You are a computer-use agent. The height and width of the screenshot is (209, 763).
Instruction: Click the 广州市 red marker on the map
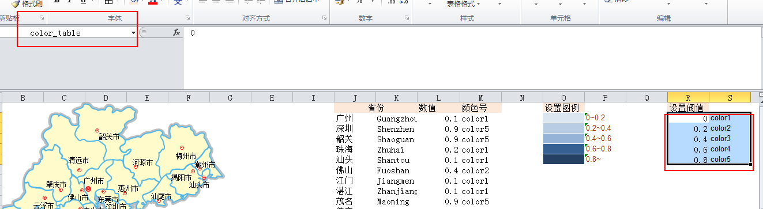(88, 189)
